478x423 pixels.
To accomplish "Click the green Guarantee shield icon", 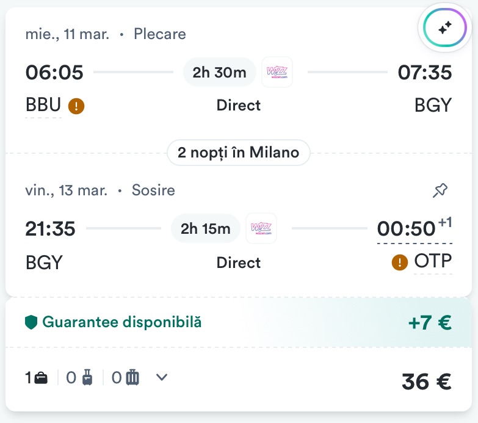I will (31, 322).
